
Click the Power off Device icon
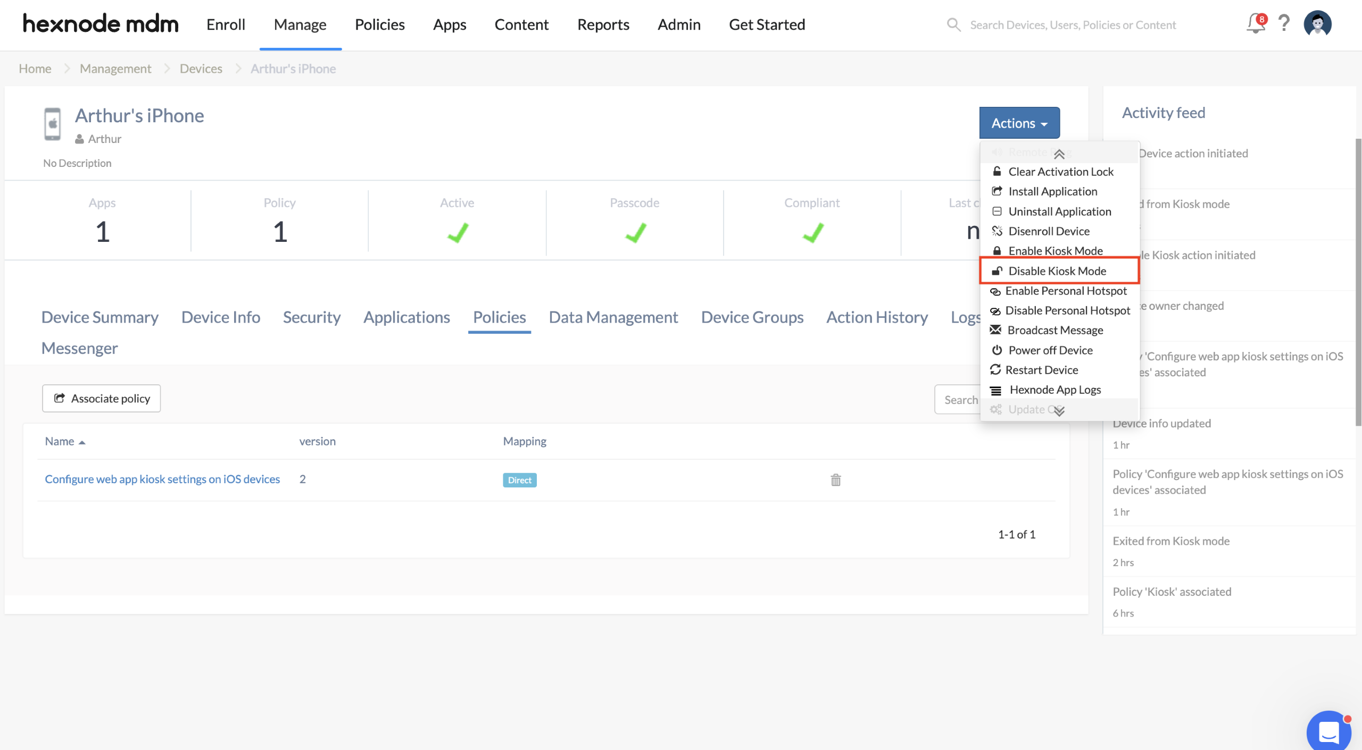(997, 350)
